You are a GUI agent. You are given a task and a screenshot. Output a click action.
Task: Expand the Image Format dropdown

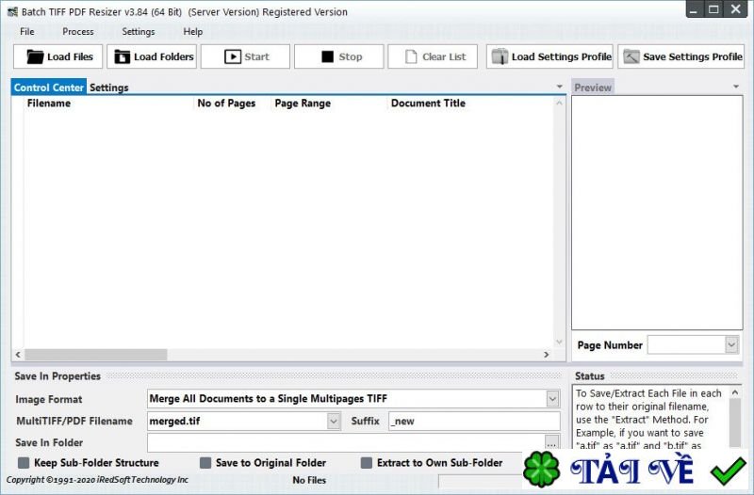pyautogui.click(x=552, y=398)
